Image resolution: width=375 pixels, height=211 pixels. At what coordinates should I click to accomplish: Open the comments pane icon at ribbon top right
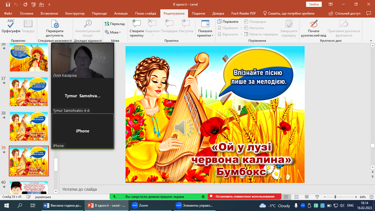pyautogui.click(x=369, y=13)
